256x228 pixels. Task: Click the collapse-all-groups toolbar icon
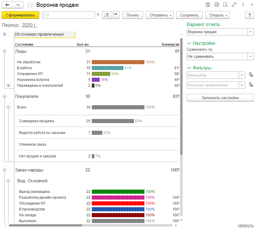[115, 15]
